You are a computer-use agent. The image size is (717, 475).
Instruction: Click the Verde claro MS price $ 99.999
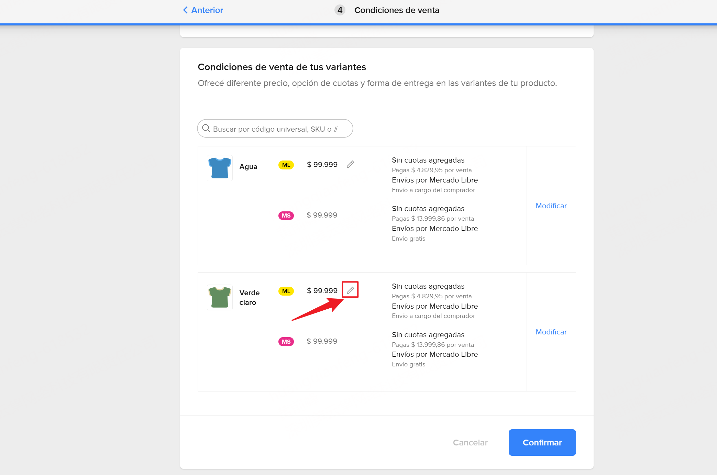tap(322, 341)
